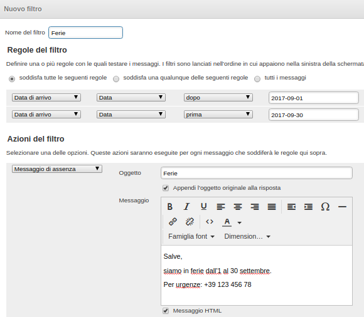Justify the message text
Image resolution: width=364 pixels, height=317 pixels.
(x=272, y=207)
